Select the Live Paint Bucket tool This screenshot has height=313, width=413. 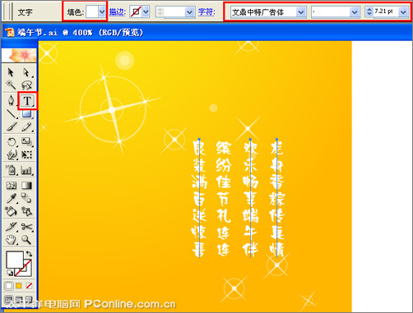tap(11, 211)
